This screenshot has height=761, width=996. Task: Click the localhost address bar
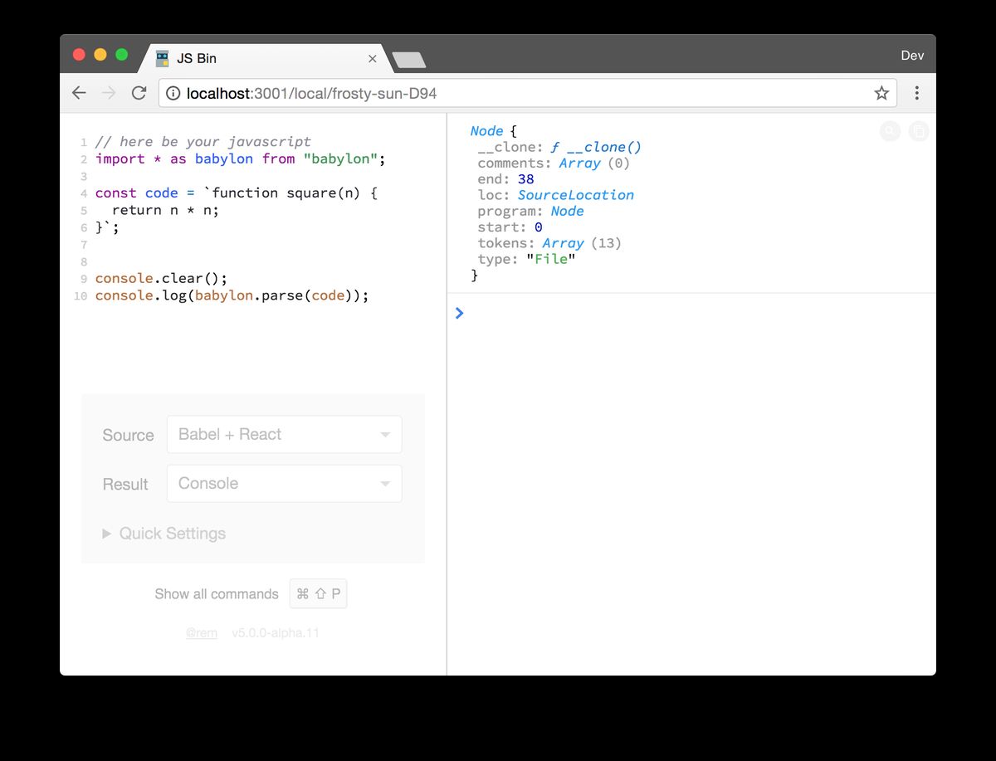click(527, 93)
